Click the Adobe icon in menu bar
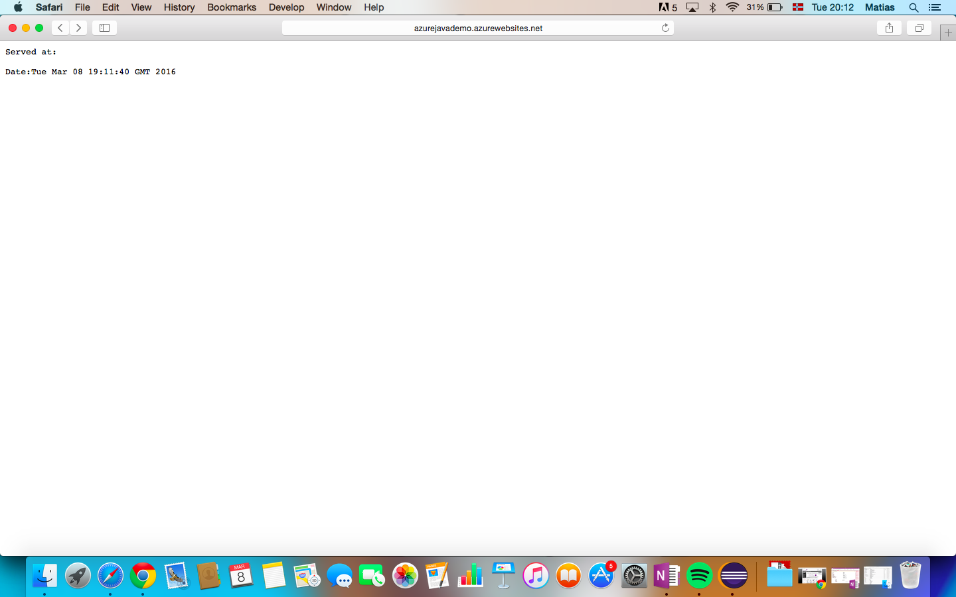Screen dimensions: 956x597 pos(668,7)
